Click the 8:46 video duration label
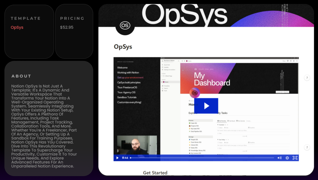Image resolution: width=318 pixels, height=180 pixels. [125, 158]
